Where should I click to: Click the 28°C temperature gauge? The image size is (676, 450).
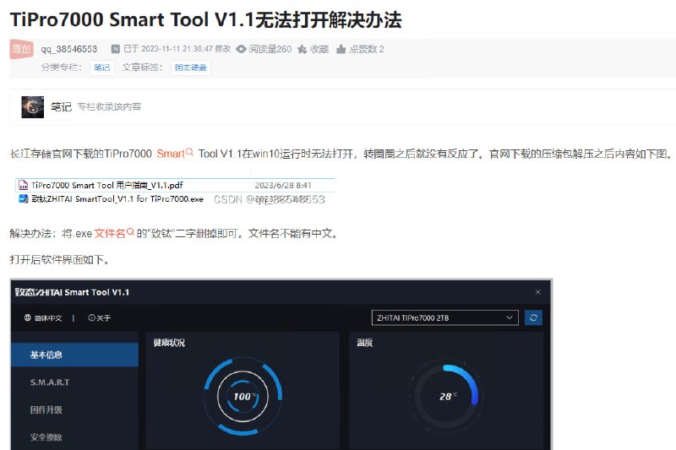(447, 396)
